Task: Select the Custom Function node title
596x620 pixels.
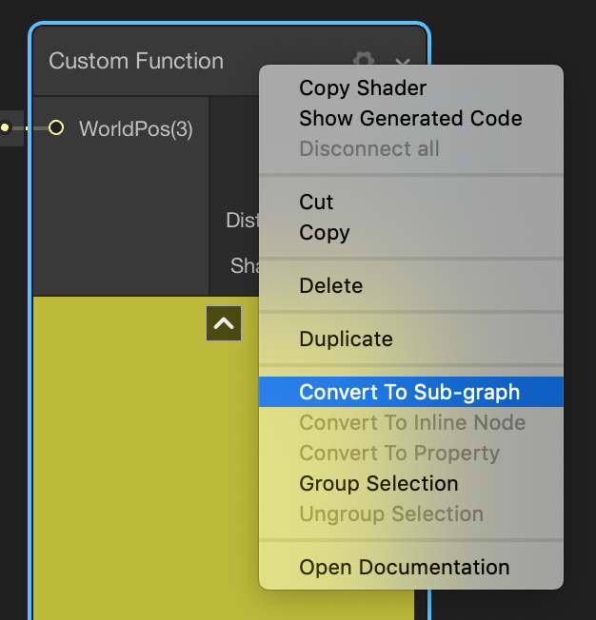Action: [136, 61]
